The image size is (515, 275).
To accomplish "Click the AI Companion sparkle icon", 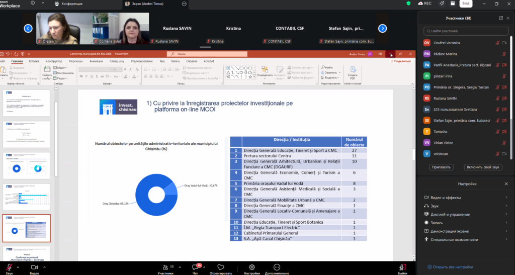I will (x=441, y=4).
